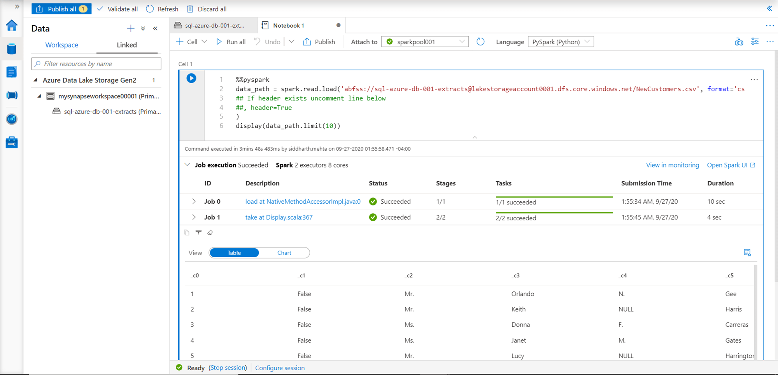778x375 pixels.
Task: Expand Job 0 row details
Action: (x=194, y=201)
